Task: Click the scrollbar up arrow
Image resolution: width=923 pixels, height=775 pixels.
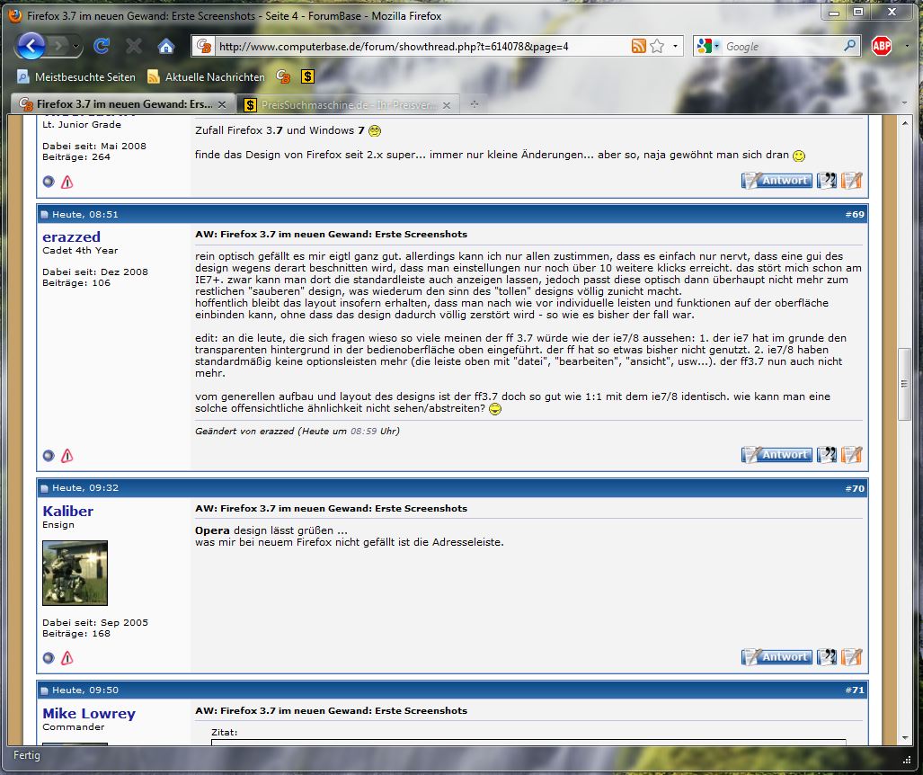Action: (904, 123)
